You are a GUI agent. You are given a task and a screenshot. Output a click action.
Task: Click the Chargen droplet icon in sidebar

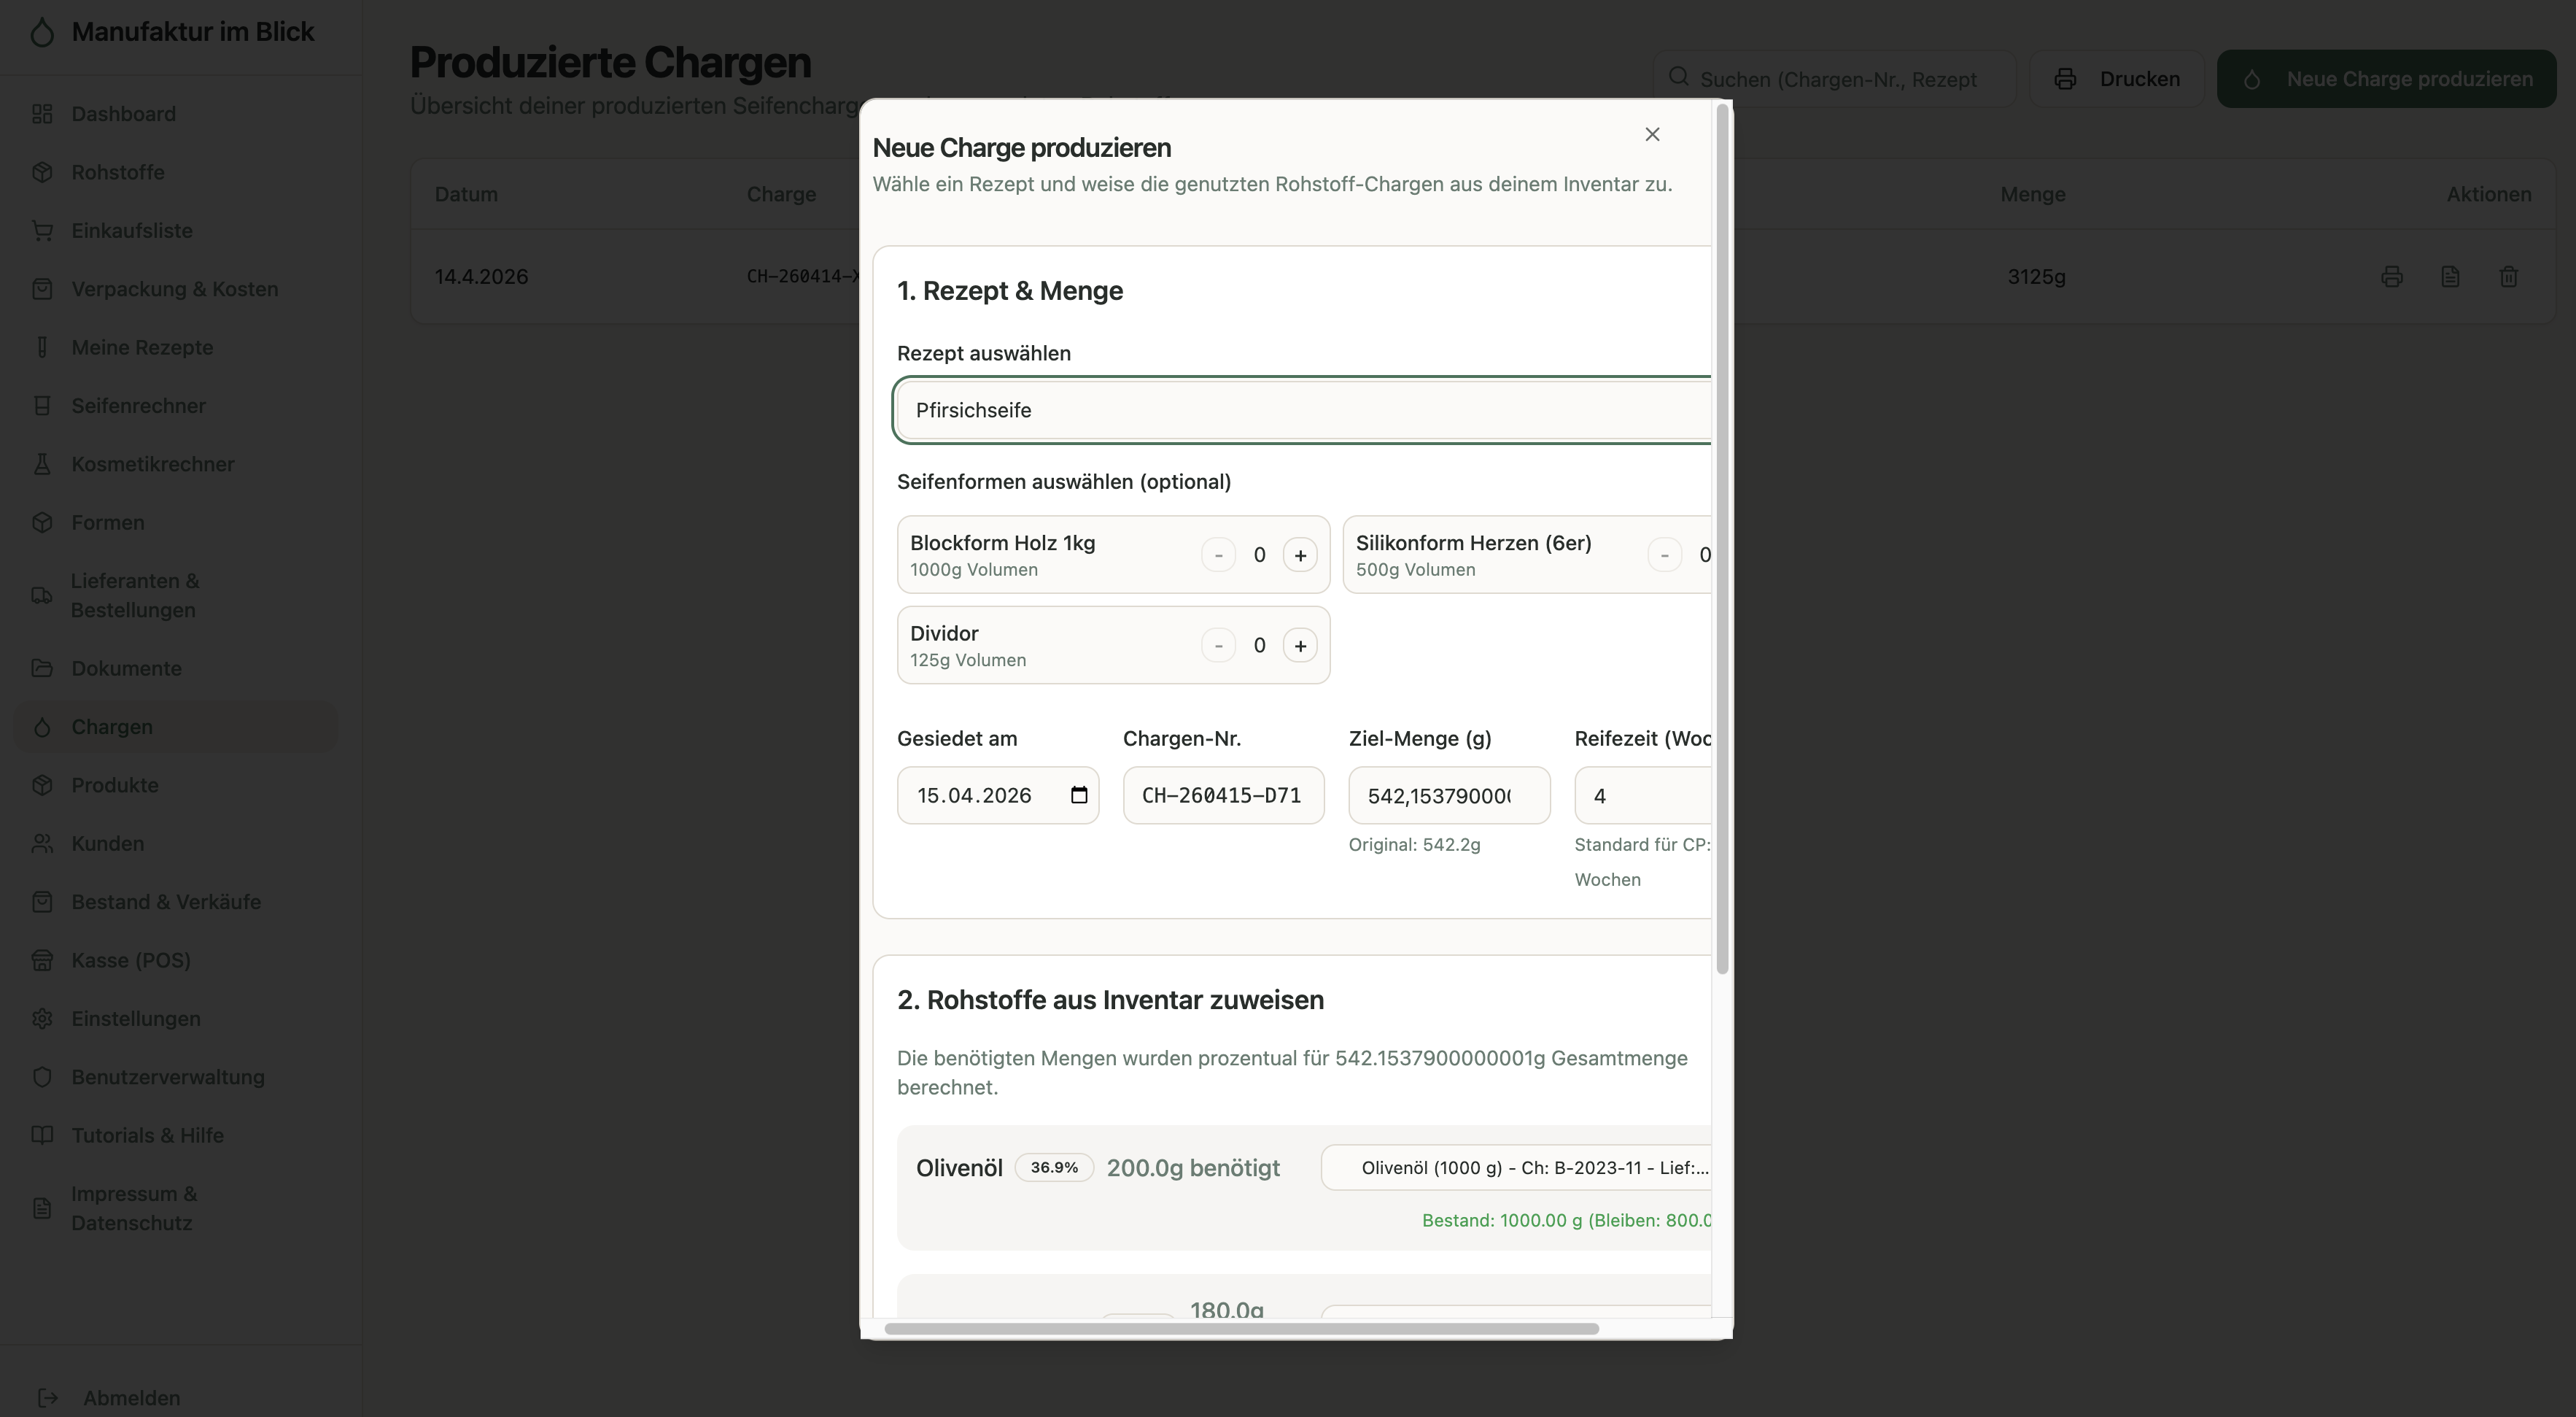tap(42, 727)
